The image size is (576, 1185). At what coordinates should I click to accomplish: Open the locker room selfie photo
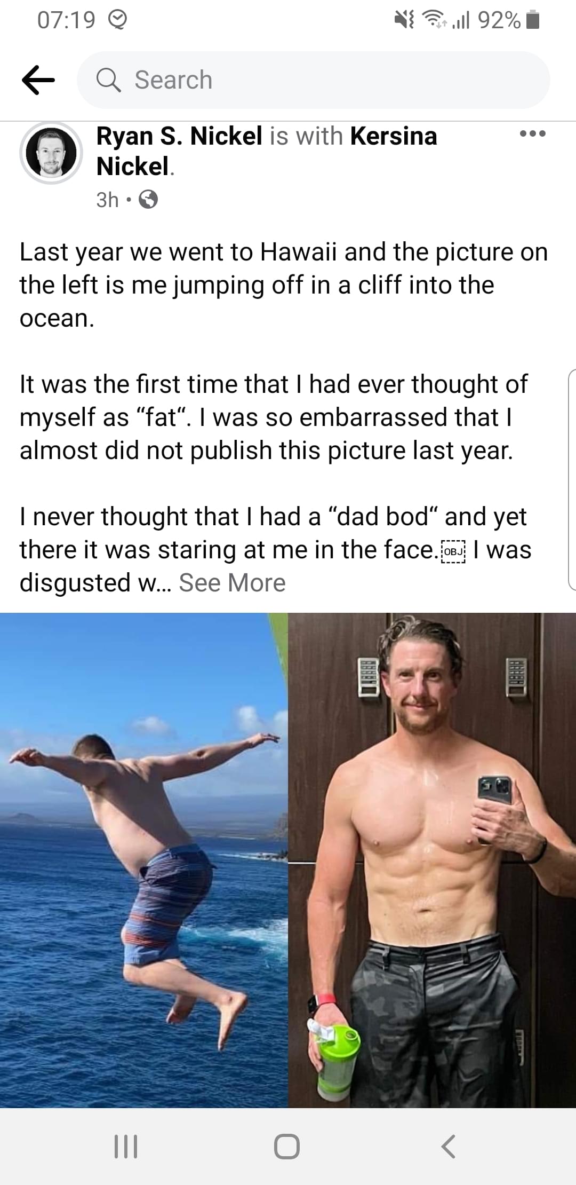coord(432,860)
